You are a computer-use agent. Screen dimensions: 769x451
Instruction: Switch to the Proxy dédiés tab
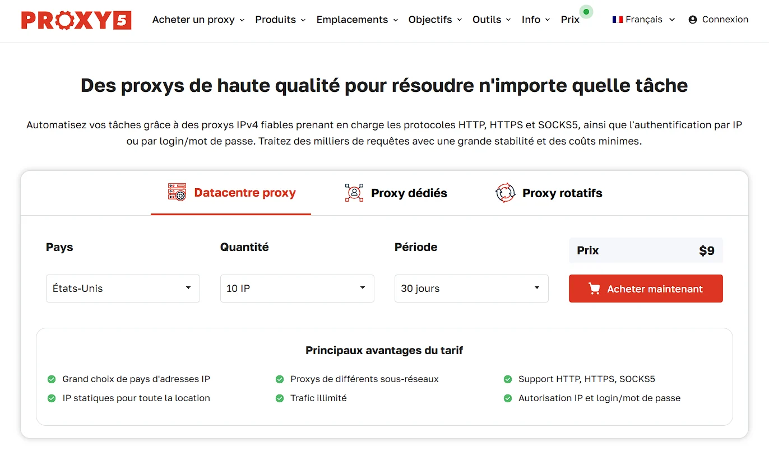pyautogui.click(x=409, y=193)
